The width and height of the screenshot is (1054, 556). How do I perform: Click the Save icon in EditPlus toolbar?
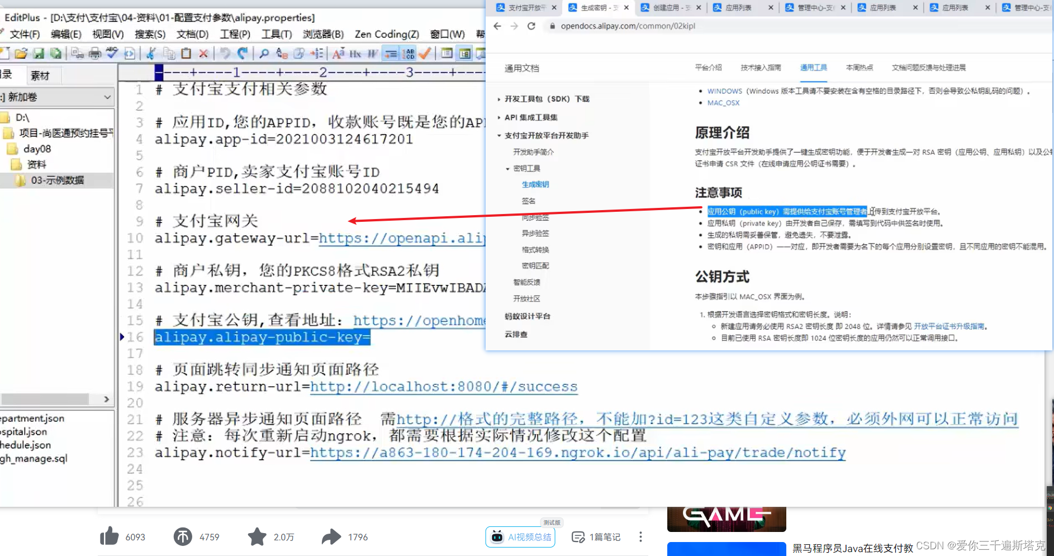point(39,54)
